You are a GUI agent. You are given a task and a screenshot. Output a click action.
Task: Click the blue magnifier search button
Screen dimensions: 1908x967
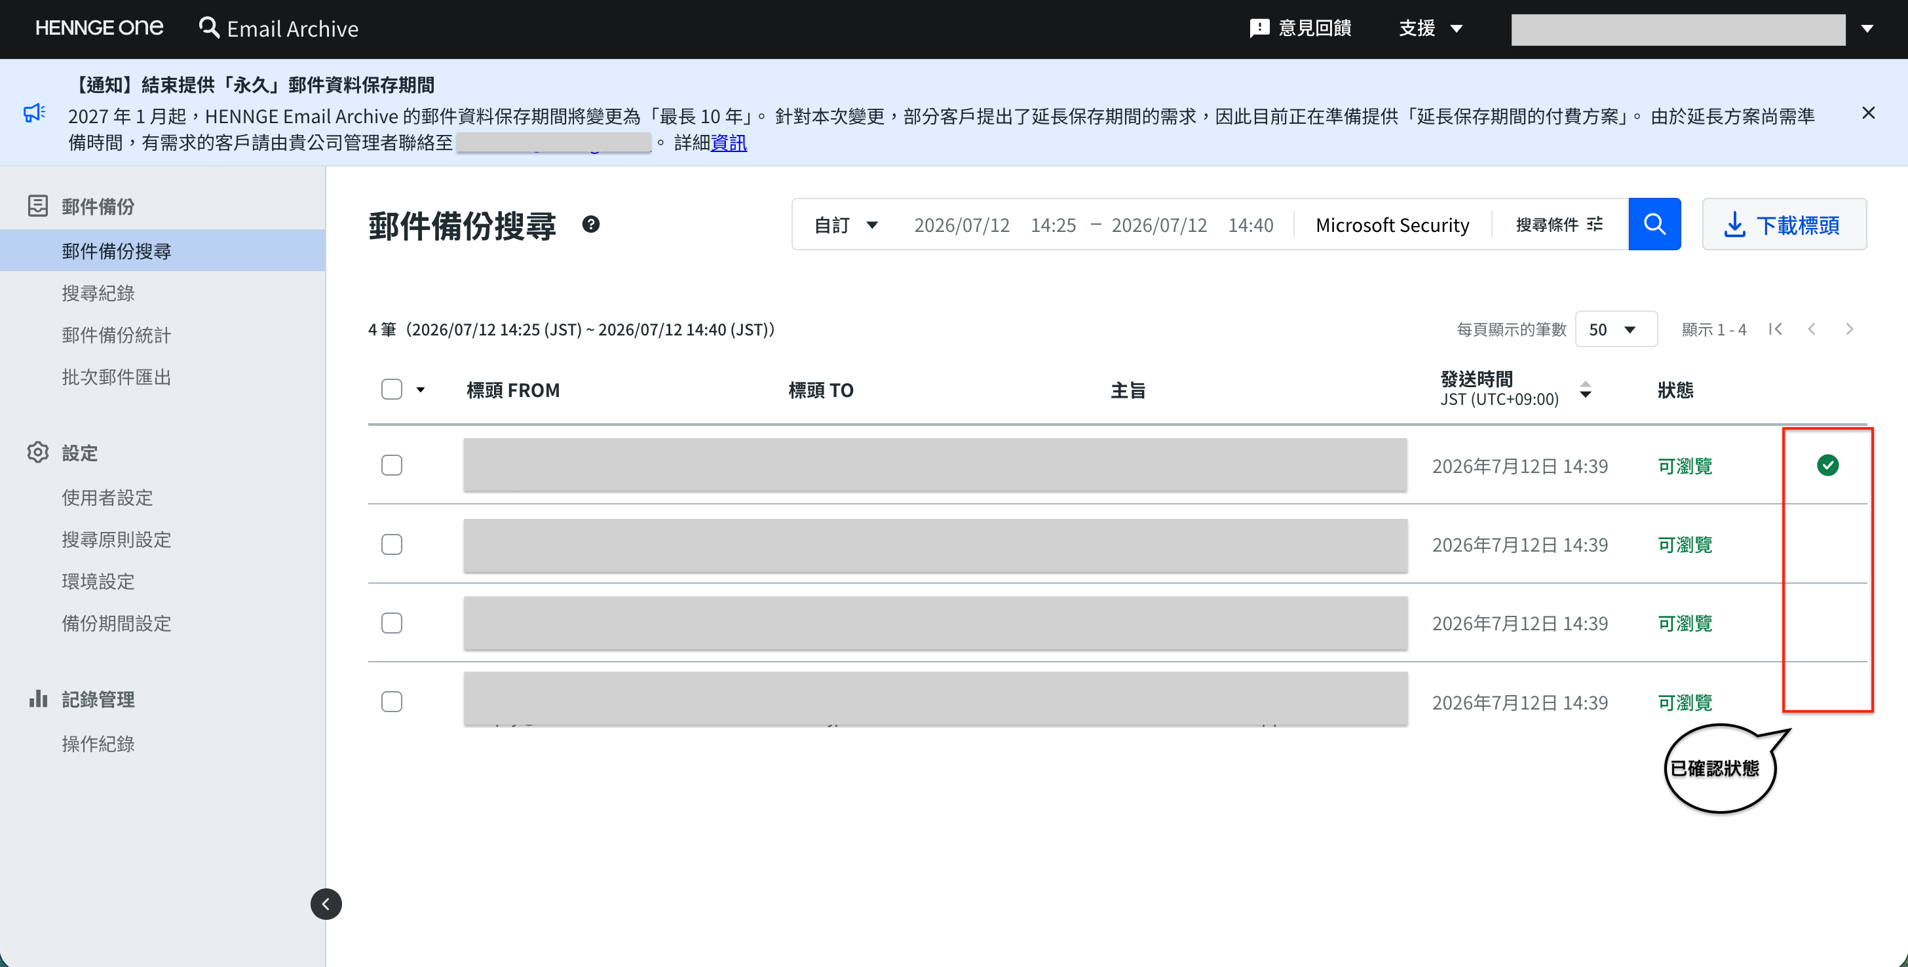1654,223
